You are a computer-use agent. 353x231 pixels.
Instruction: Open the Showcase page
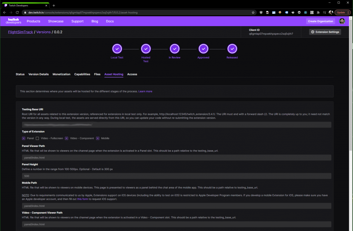[x=56, y=21]
